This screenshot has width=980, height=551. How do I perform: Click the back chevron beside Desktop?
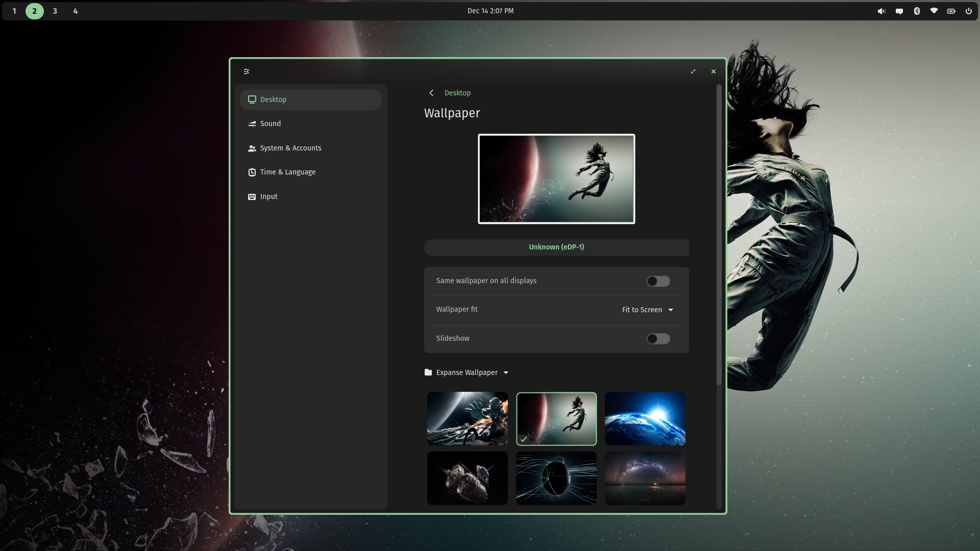pyautogui.click(x=431, y=93)
